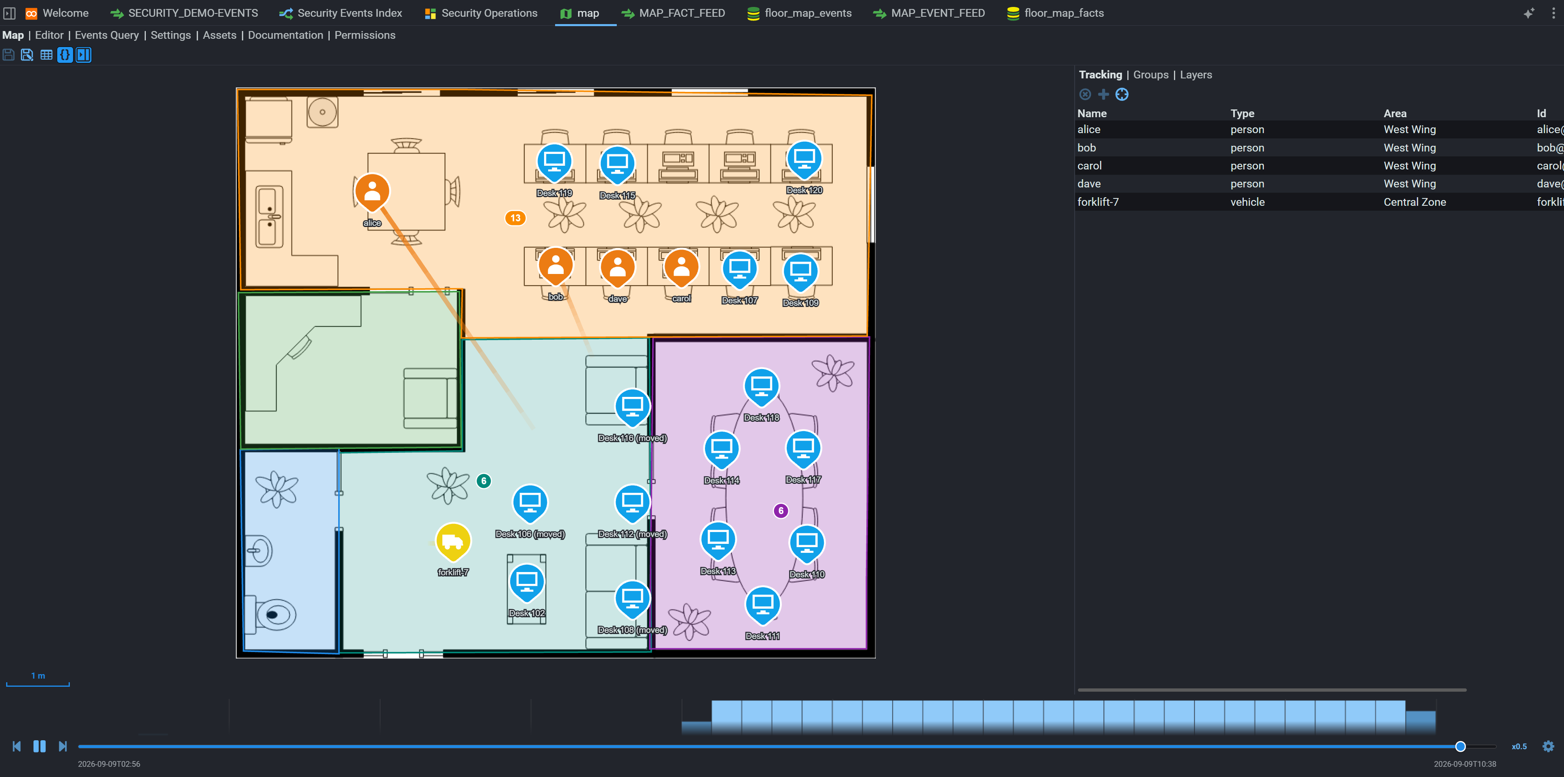Viewport: 1564px width, 777px height.
Task: Toggle the curly braces JSON view
Action: (x=65, y=55)
